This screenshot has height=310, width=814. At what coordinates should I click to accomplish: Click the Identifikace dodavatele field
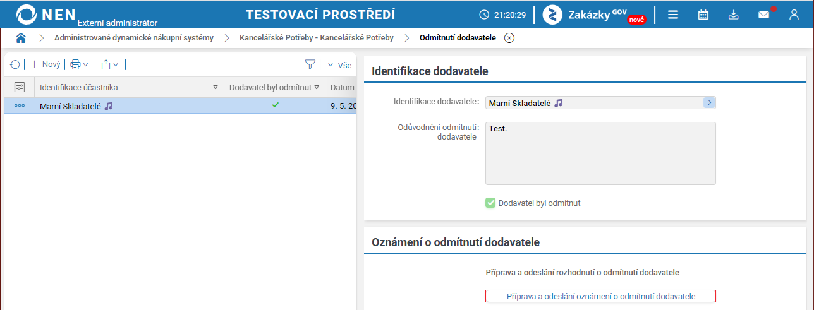pos(600,103)
